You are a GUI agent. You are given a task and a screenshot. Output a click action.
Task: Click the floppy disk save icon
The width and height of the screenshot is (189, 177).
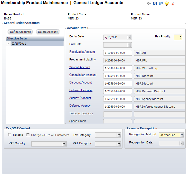[x=155, y=4]
